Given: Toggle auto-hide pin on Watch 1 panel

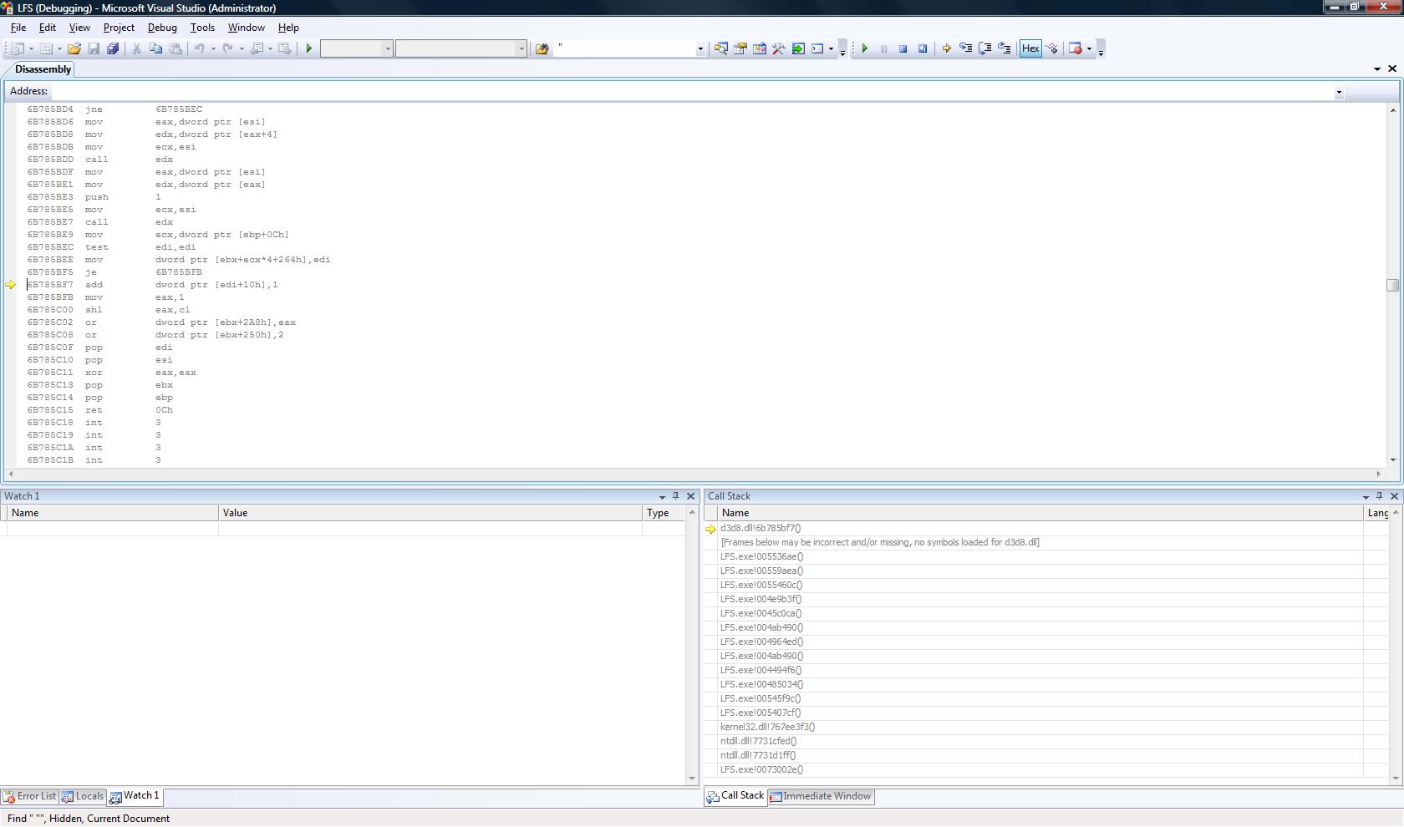Looking at the screenshot, I should point(676,496).
